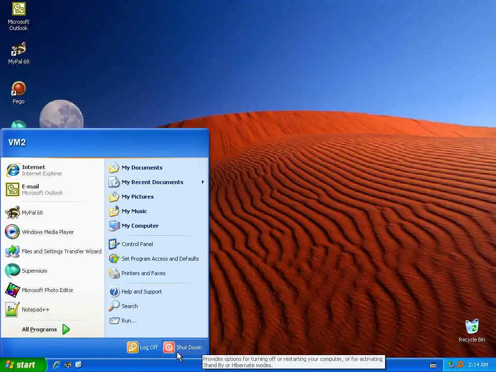Image resolution: width=496 pixels, height=372 pixels.
Task: Expand All Programs with the green arrow
Action: tap(66, 329)
